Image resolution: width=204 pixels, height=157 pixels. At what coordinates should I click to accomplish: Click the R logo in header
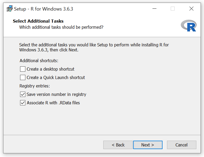click(x=189, y=26)
